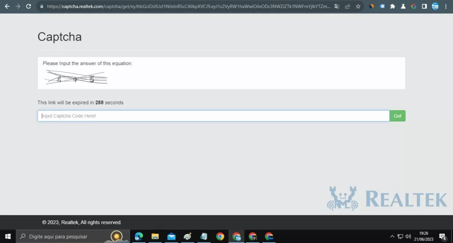453x243 pixels.
Task: Open network settings from the tray
Action: click(400, 236)
